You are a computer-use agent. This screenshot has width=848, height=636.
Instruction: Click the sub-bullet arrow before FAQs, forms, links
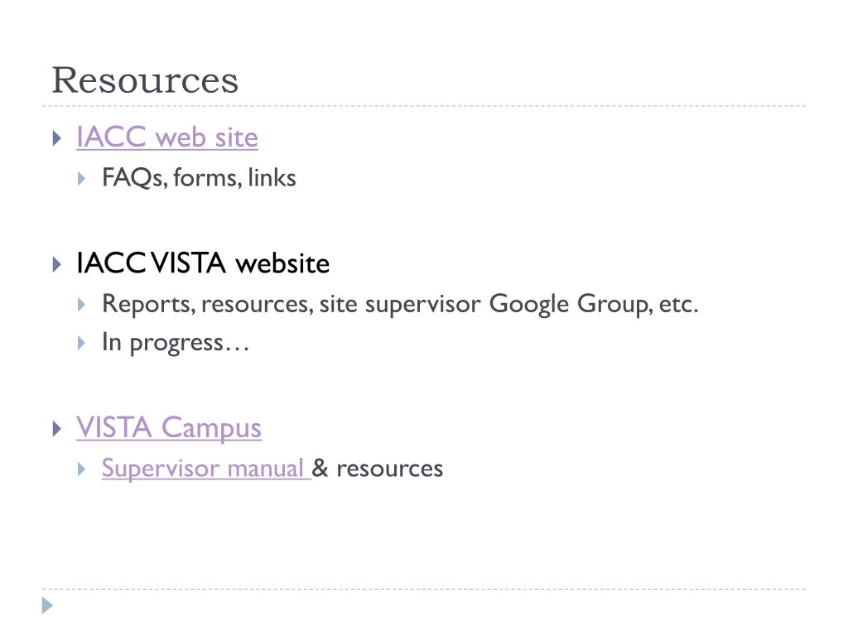82,179
